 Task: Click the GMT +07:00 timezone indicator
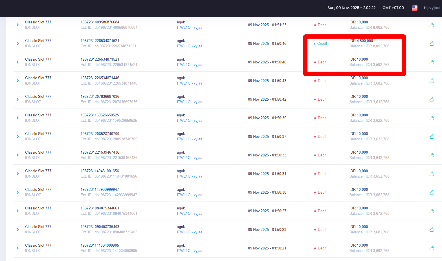(393, 8)
